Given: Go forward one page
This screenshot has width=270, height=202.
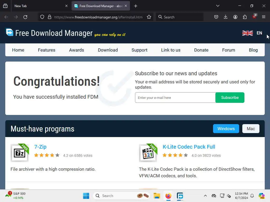Looking at the screenshot, I should coord(16,17).
